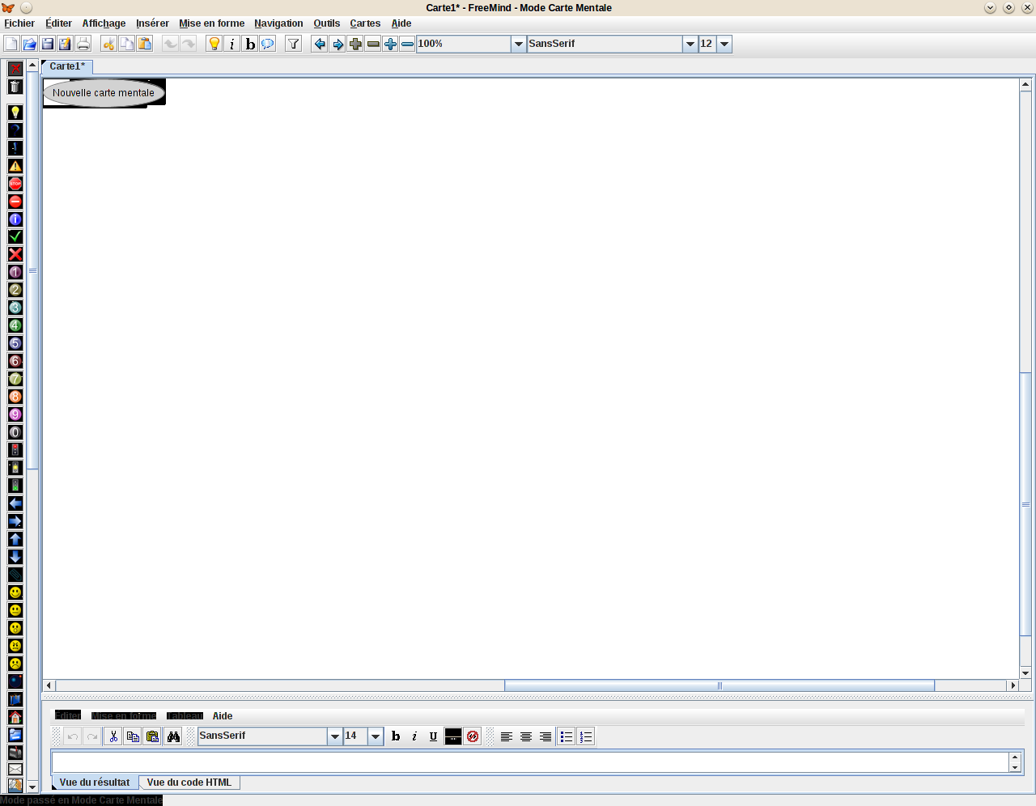Select the Nouvelle carte mentale root node
The image size is (1036, 806).
[x=103, y=93]
